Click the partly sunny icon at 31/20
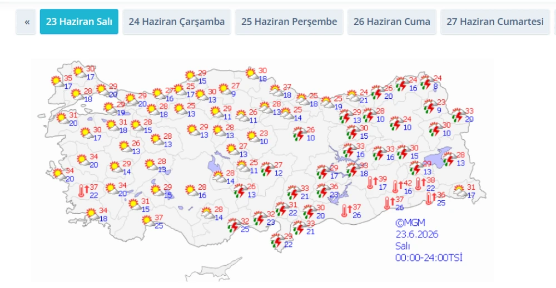Viewport: 556px width, 288px height. pos(63,119)
